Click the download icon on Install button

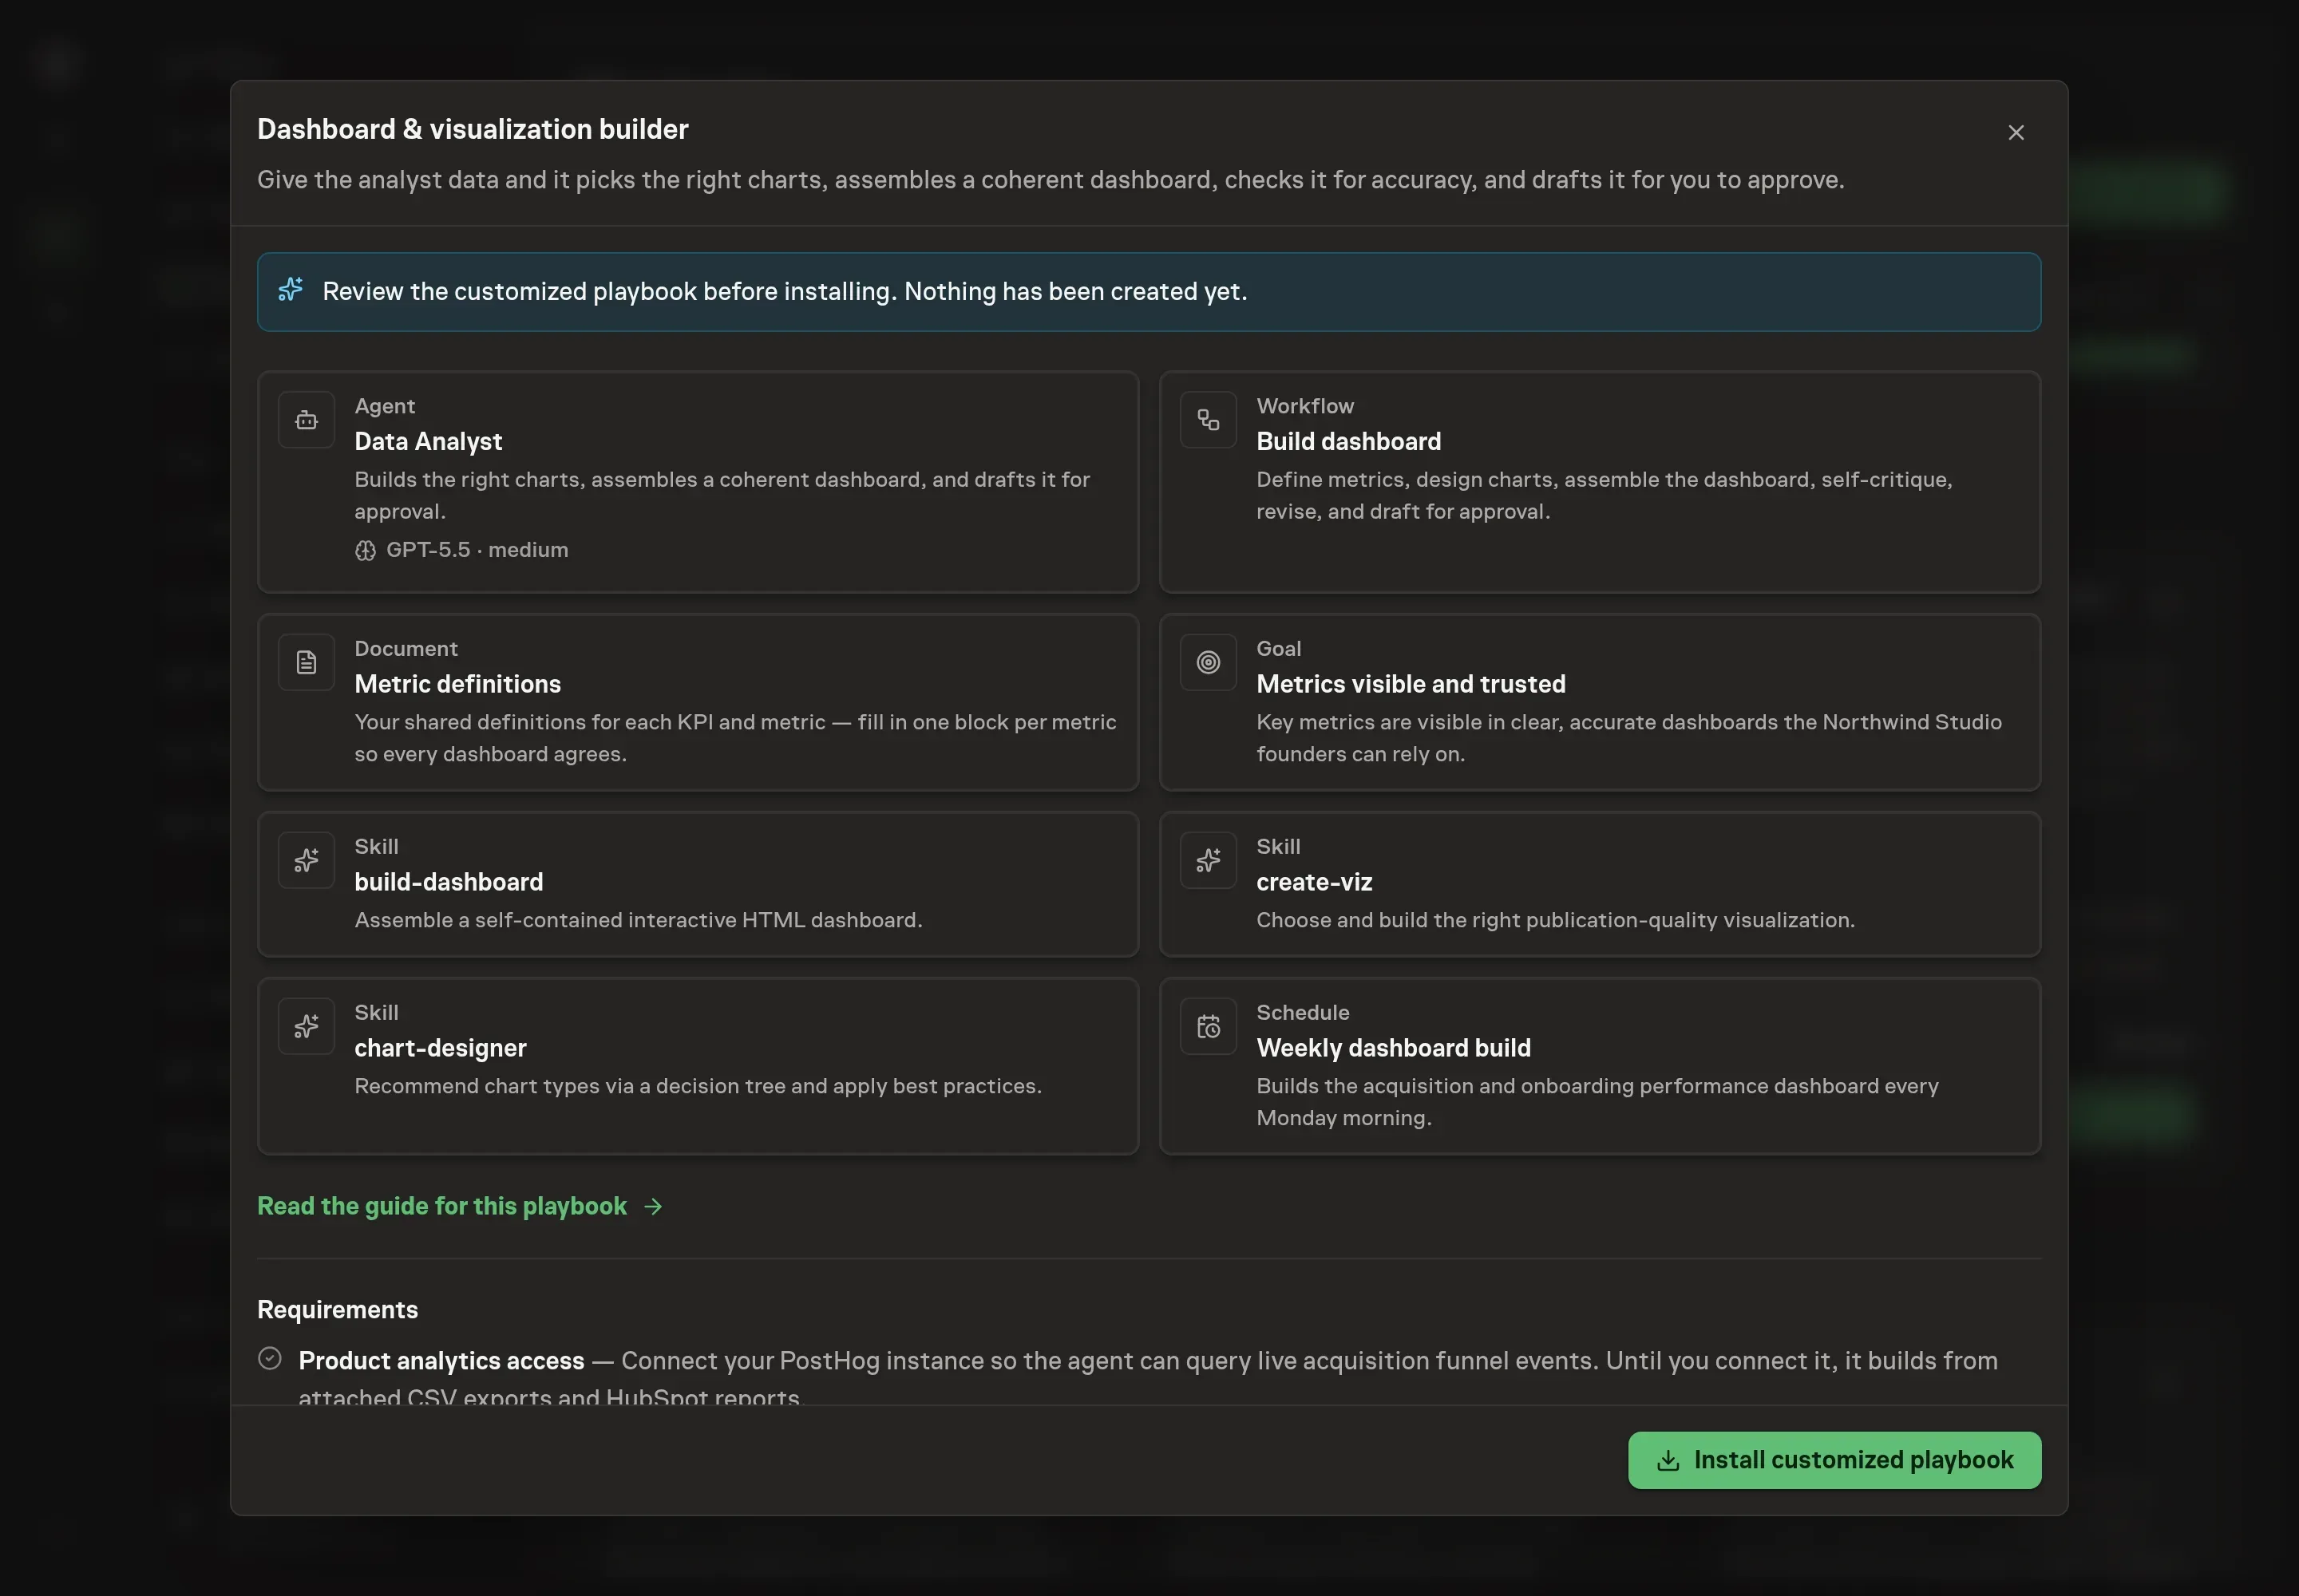coord(1667,1460)
